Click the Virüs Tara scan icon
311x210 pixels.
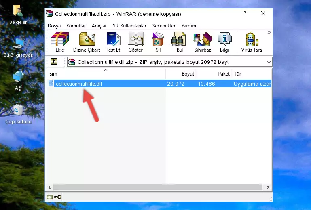tap(252, 42)
